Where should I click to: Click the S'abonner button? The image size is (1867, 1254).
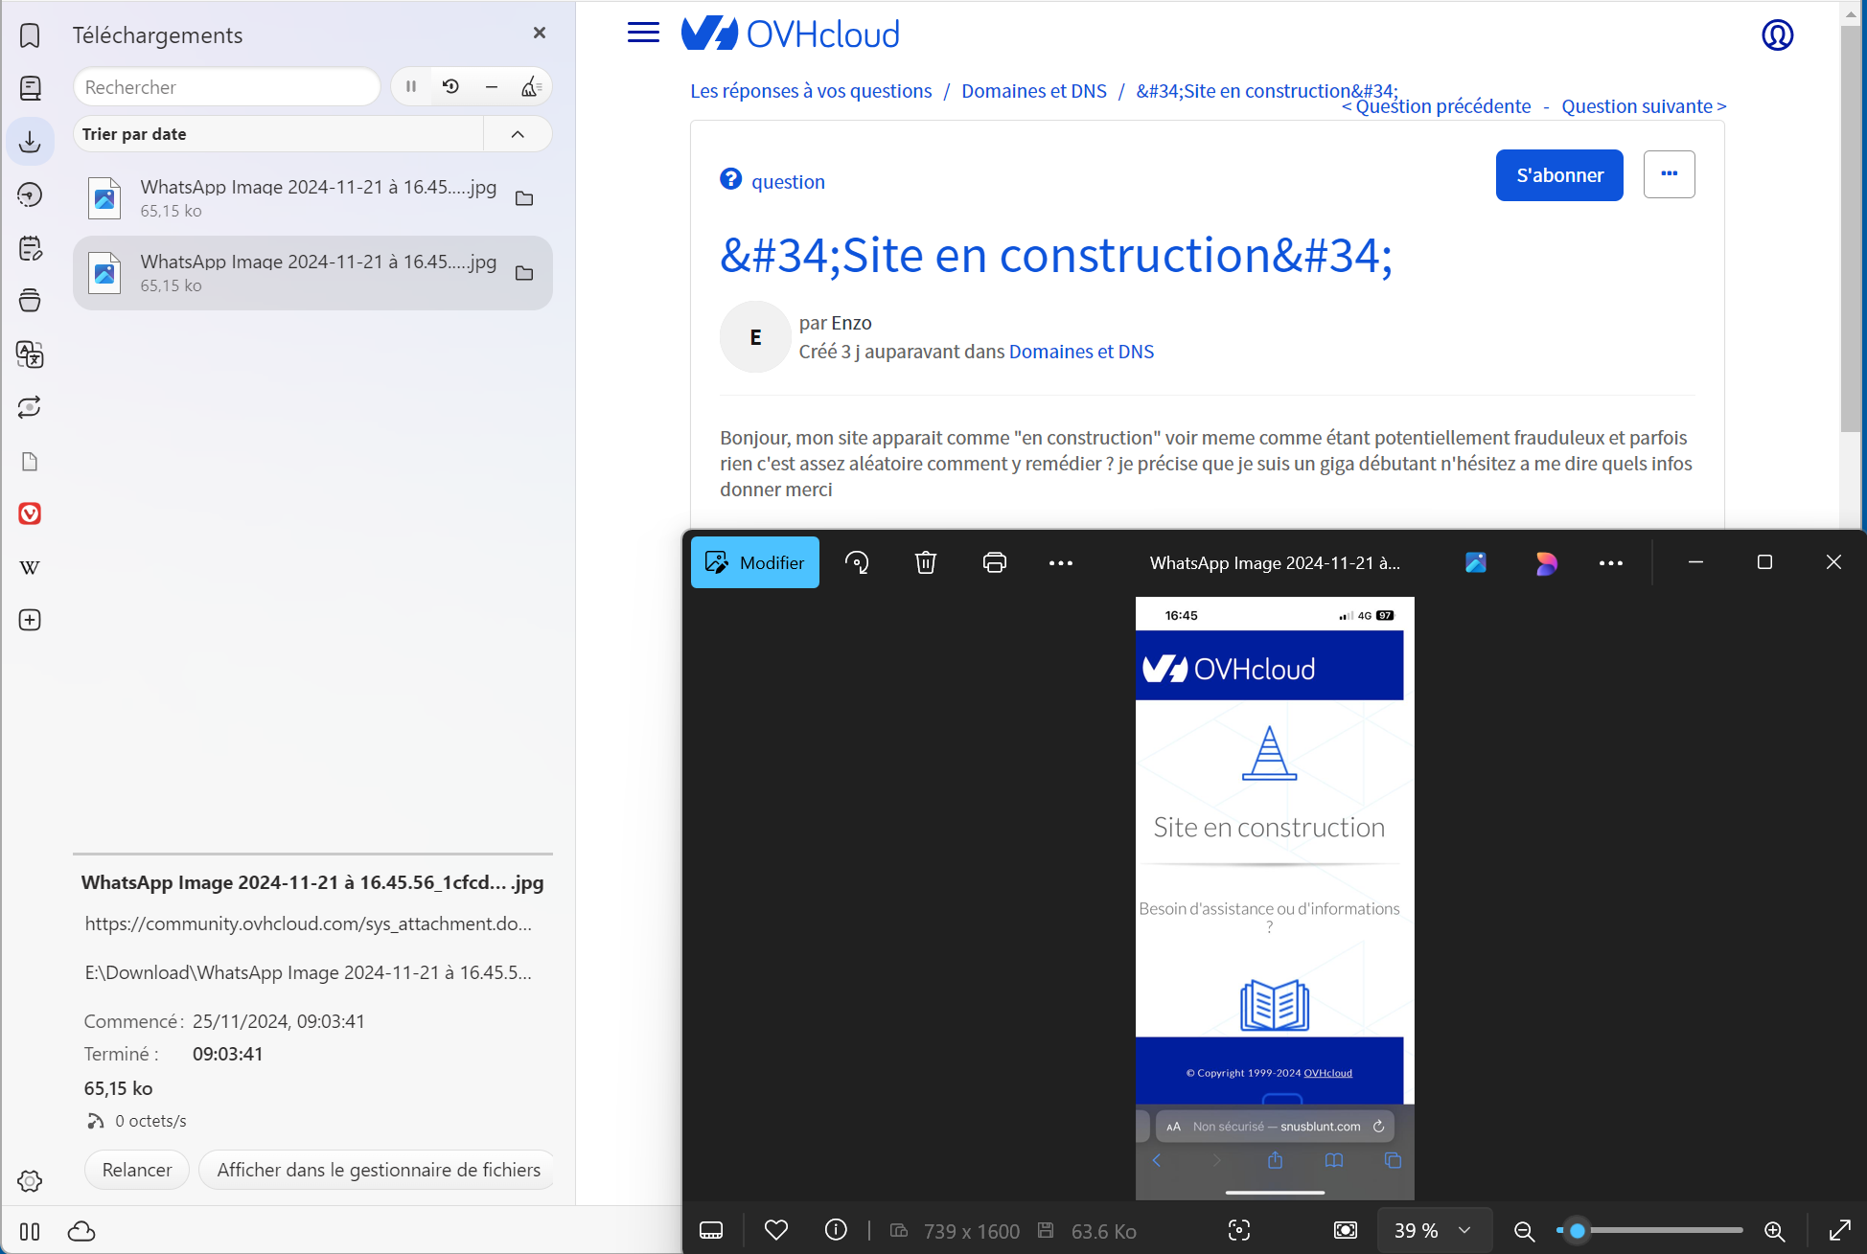point(1558,175)
